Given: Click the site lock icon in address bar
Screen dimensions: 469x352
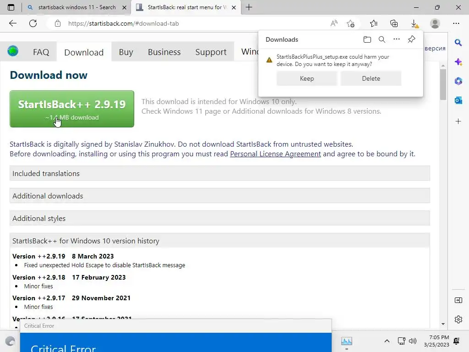Looking at the screenshot, I should click(58, 23).
